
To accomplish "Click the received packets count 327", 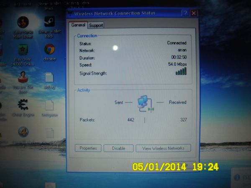I will click(x=184, y=119).
